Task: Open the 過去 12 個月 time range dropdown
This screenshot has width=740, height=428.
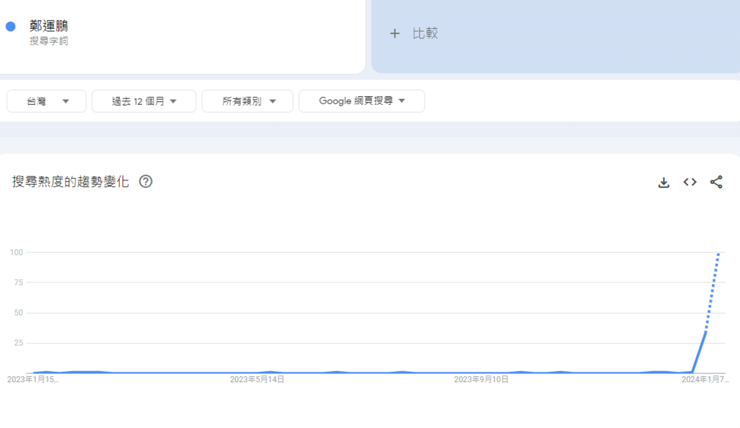Action: point(143,101)
